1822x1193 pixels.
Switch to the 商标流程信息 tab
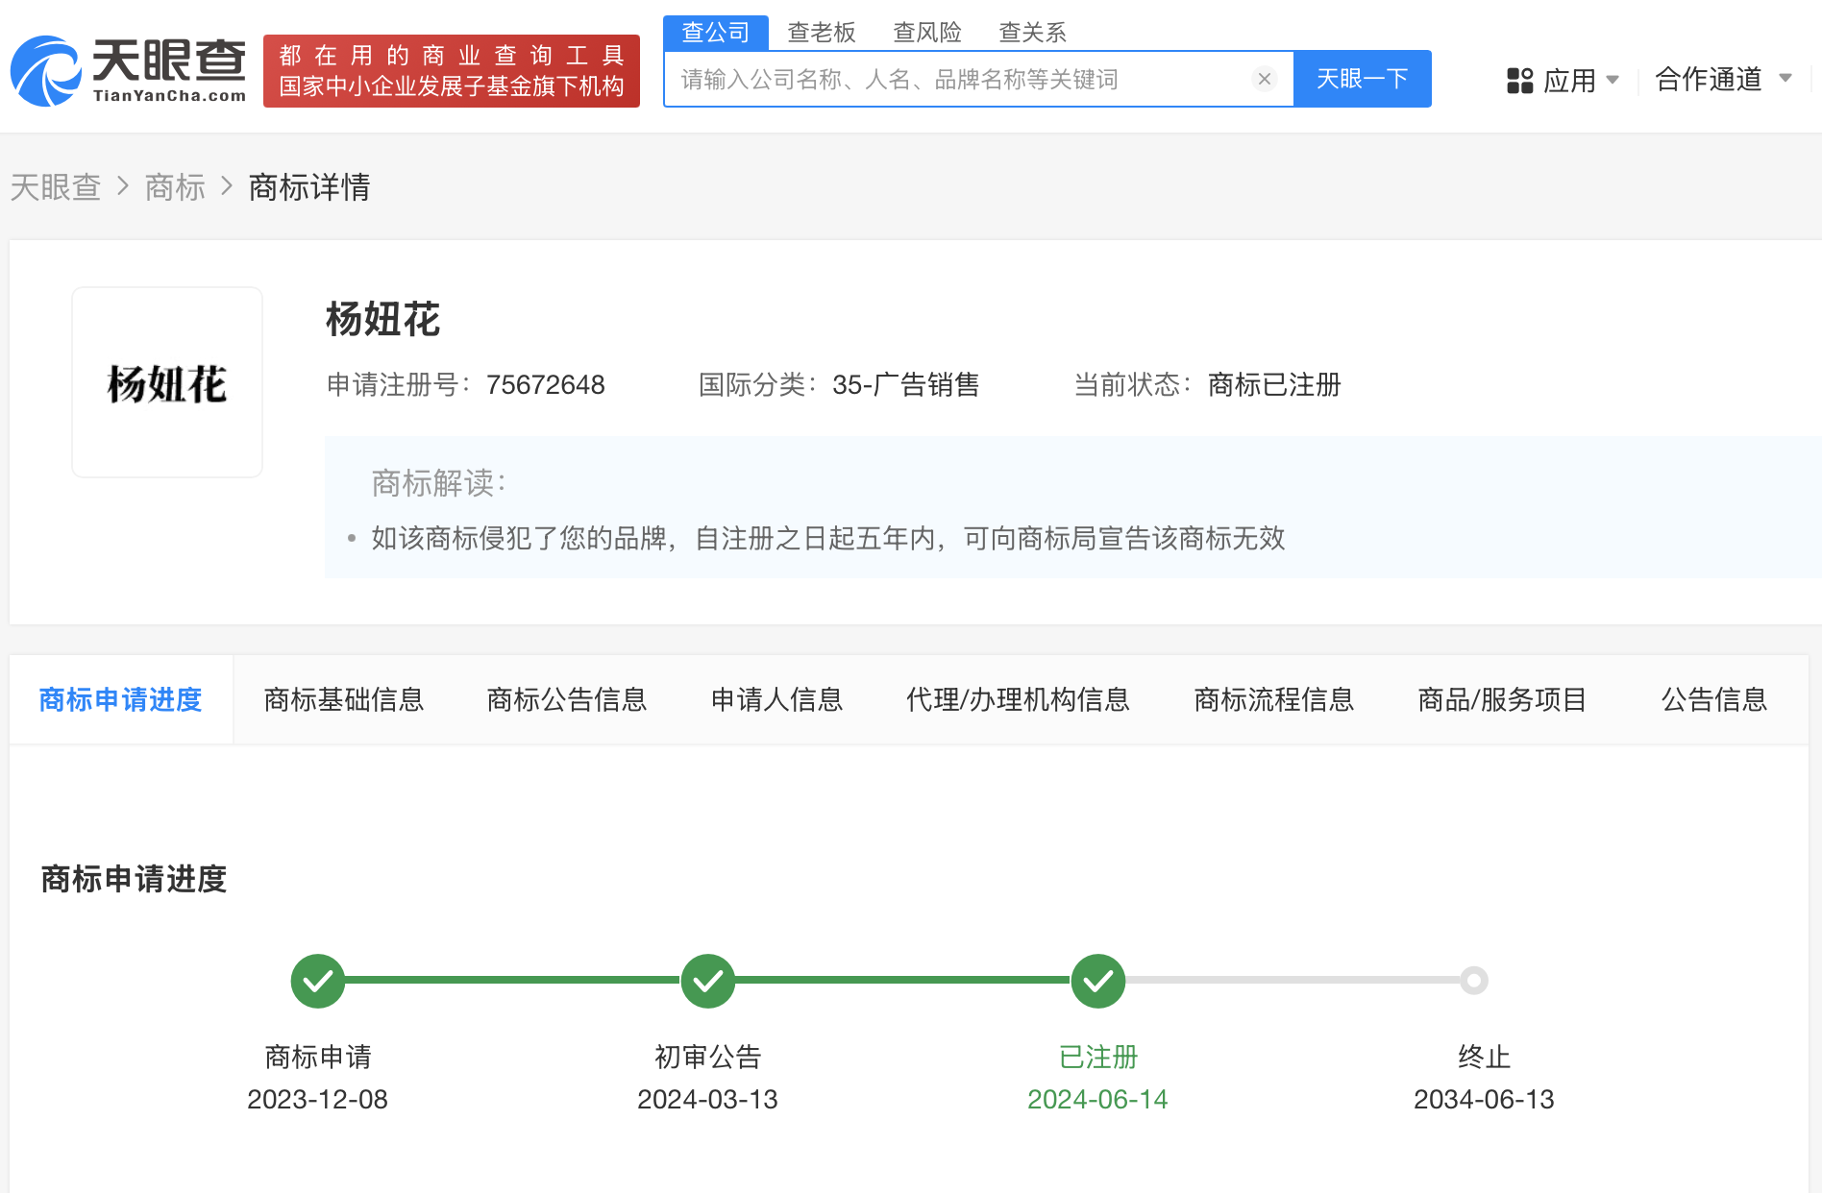pyautogui.click(x=1274, y=700)
